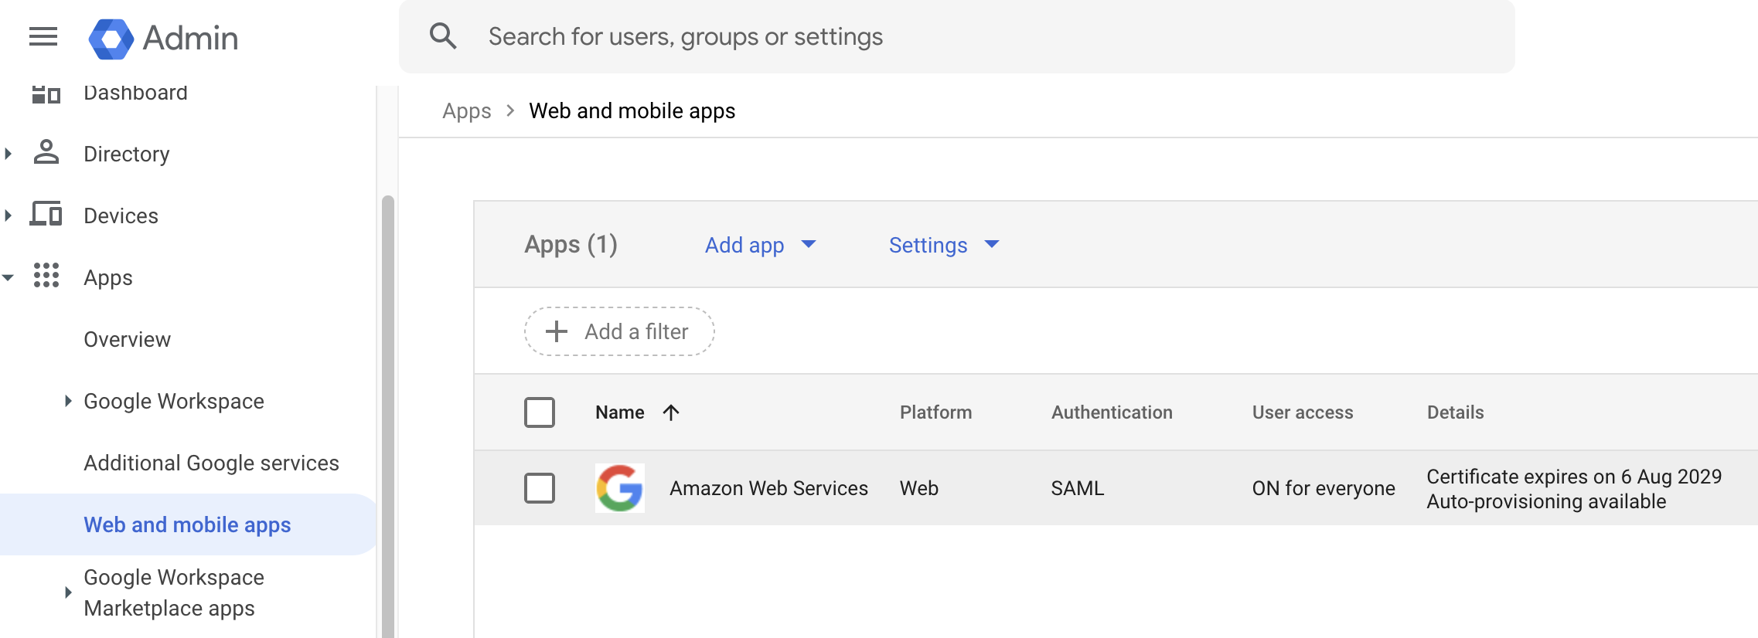The width and height of the screenshot is (1758, 638).
Task: Open Directory in the sidebar
Action: click(127, 154)
